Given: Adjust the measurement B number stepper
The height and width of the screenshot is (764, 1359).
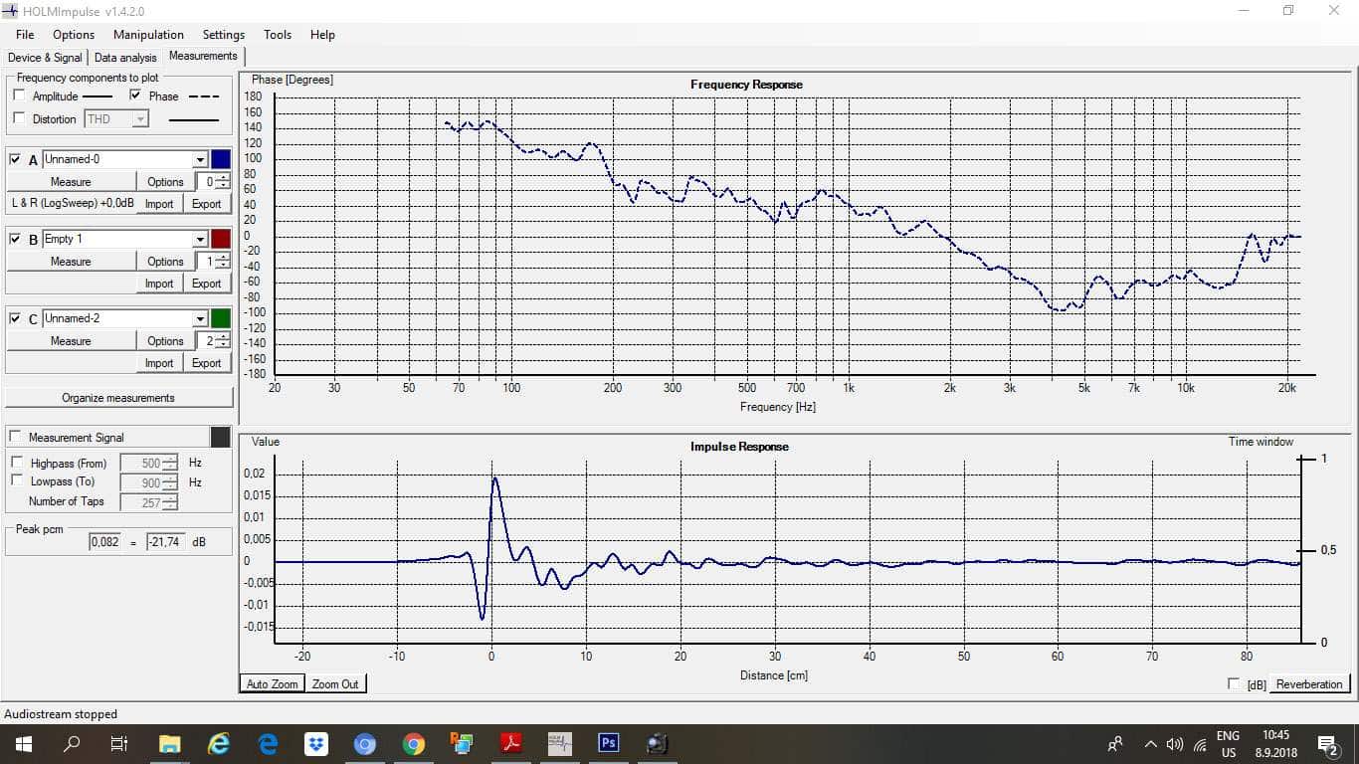Looking at the screenshot, I should click(223, 261).
